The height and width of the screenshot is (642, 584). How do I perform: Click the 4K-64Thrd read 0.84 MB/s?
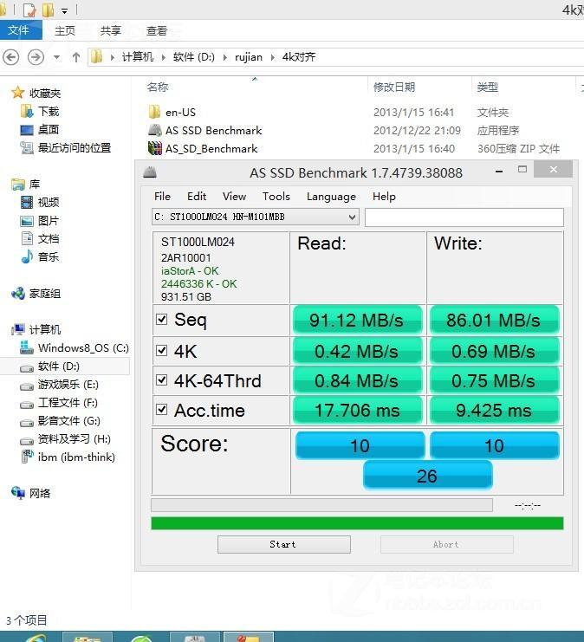[357, 380]
